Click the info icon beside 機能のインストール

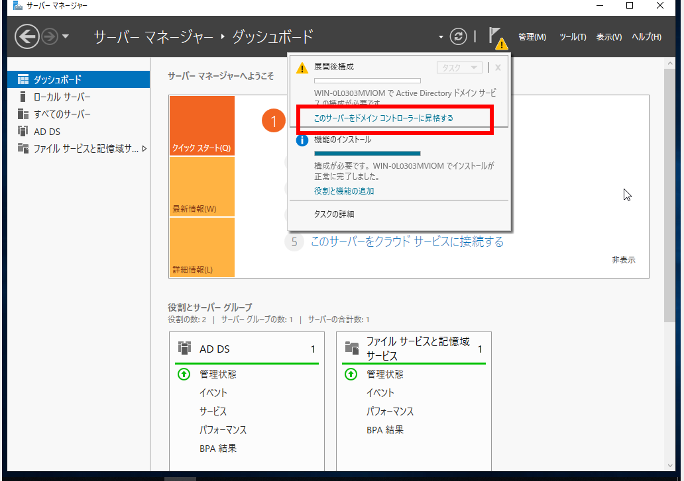coord(302,140)
